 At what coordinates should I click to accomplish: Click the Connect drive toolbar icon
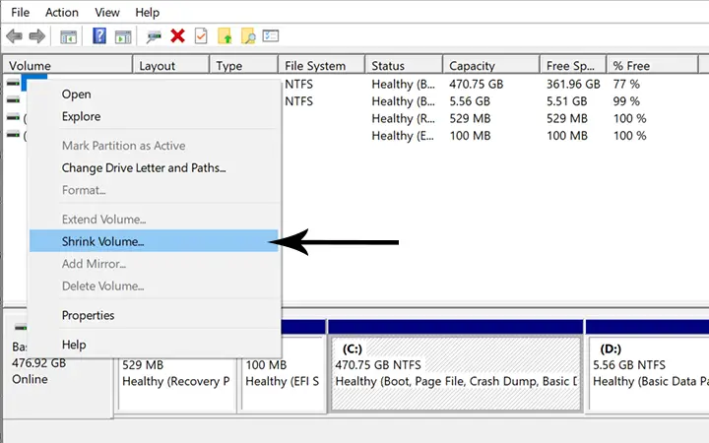click(x=154, y=36)
